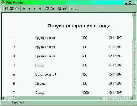Advance to the next page
Image resolution: width=137 pixels, height=106 pixels.
coord(35,9)
